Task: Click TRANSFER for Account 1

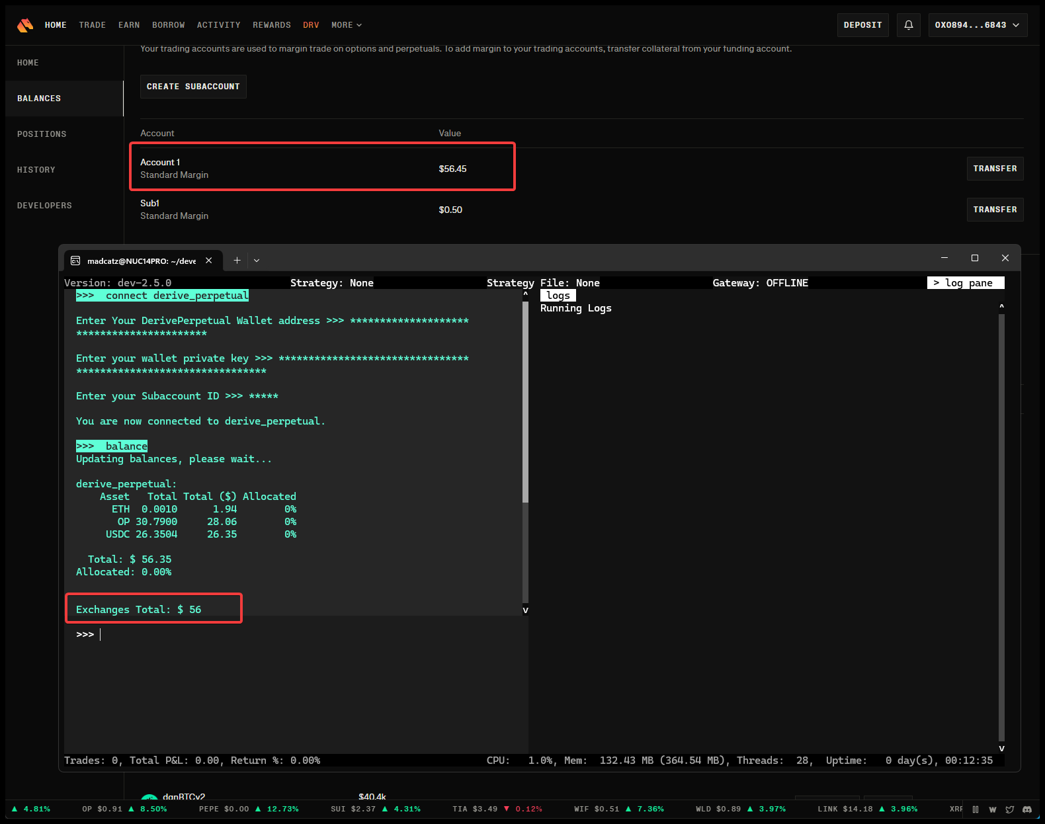Action: pos(995,169)
